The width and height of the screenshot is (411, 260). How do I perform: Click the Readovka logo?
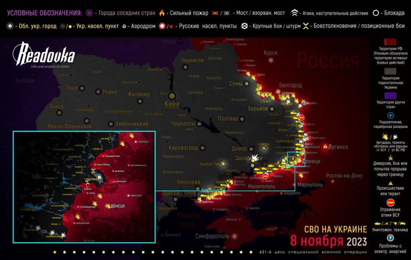click(x=44, y=56)
